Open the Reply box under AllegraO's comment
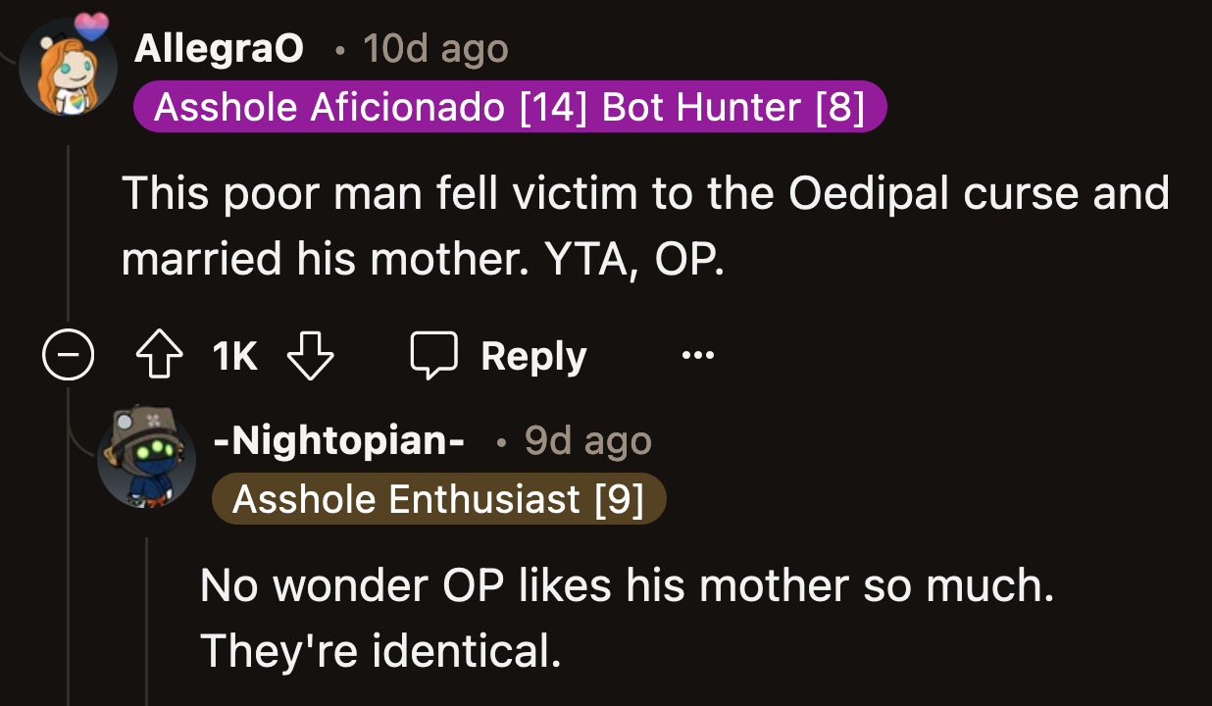This screenshot has width=1212, height=706. coord(496,355)
